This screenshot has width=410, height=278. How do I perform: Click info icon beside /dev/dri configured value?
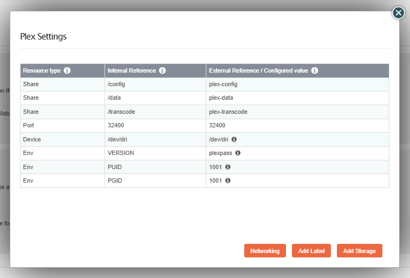235,139
